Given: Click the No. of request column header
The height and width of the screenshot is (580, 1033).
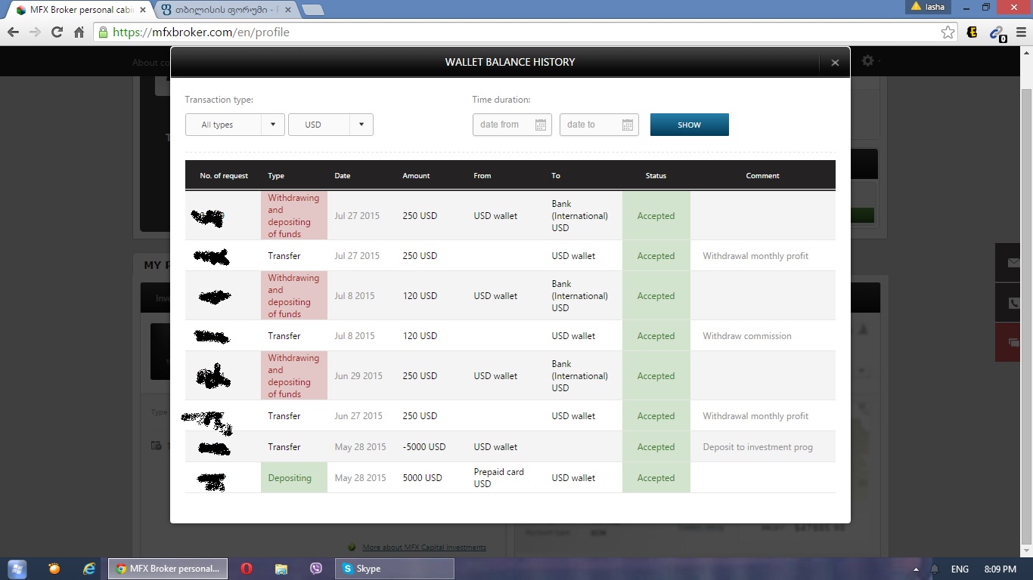Looking at the screenshot, I should (224, 176).
